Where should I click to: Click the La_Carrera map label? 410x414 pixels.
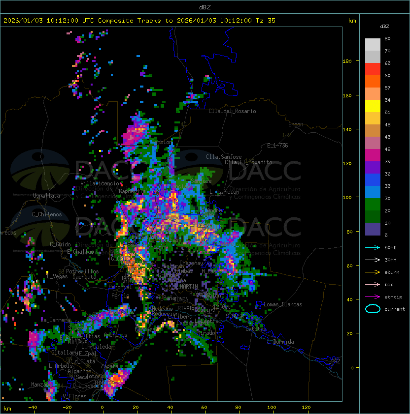coord(55,320)
